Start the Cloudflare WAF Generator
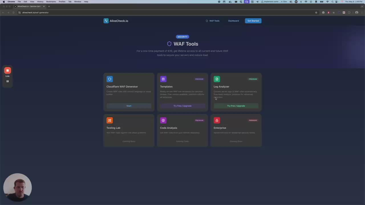This screenshot has width=365, height=205. [129, 106]
